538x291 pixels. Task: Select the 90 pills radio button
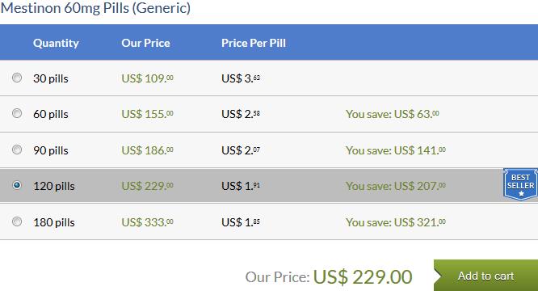(17, 150)
